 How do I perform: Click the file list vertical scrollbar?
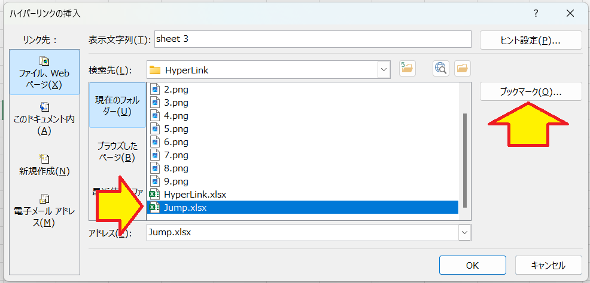(464, 155)
